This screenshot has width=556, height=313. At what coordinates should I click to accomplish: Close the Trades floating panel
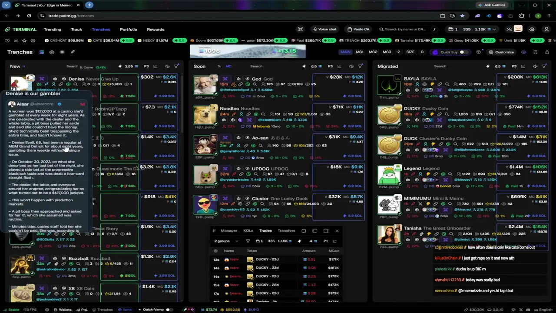337,231
